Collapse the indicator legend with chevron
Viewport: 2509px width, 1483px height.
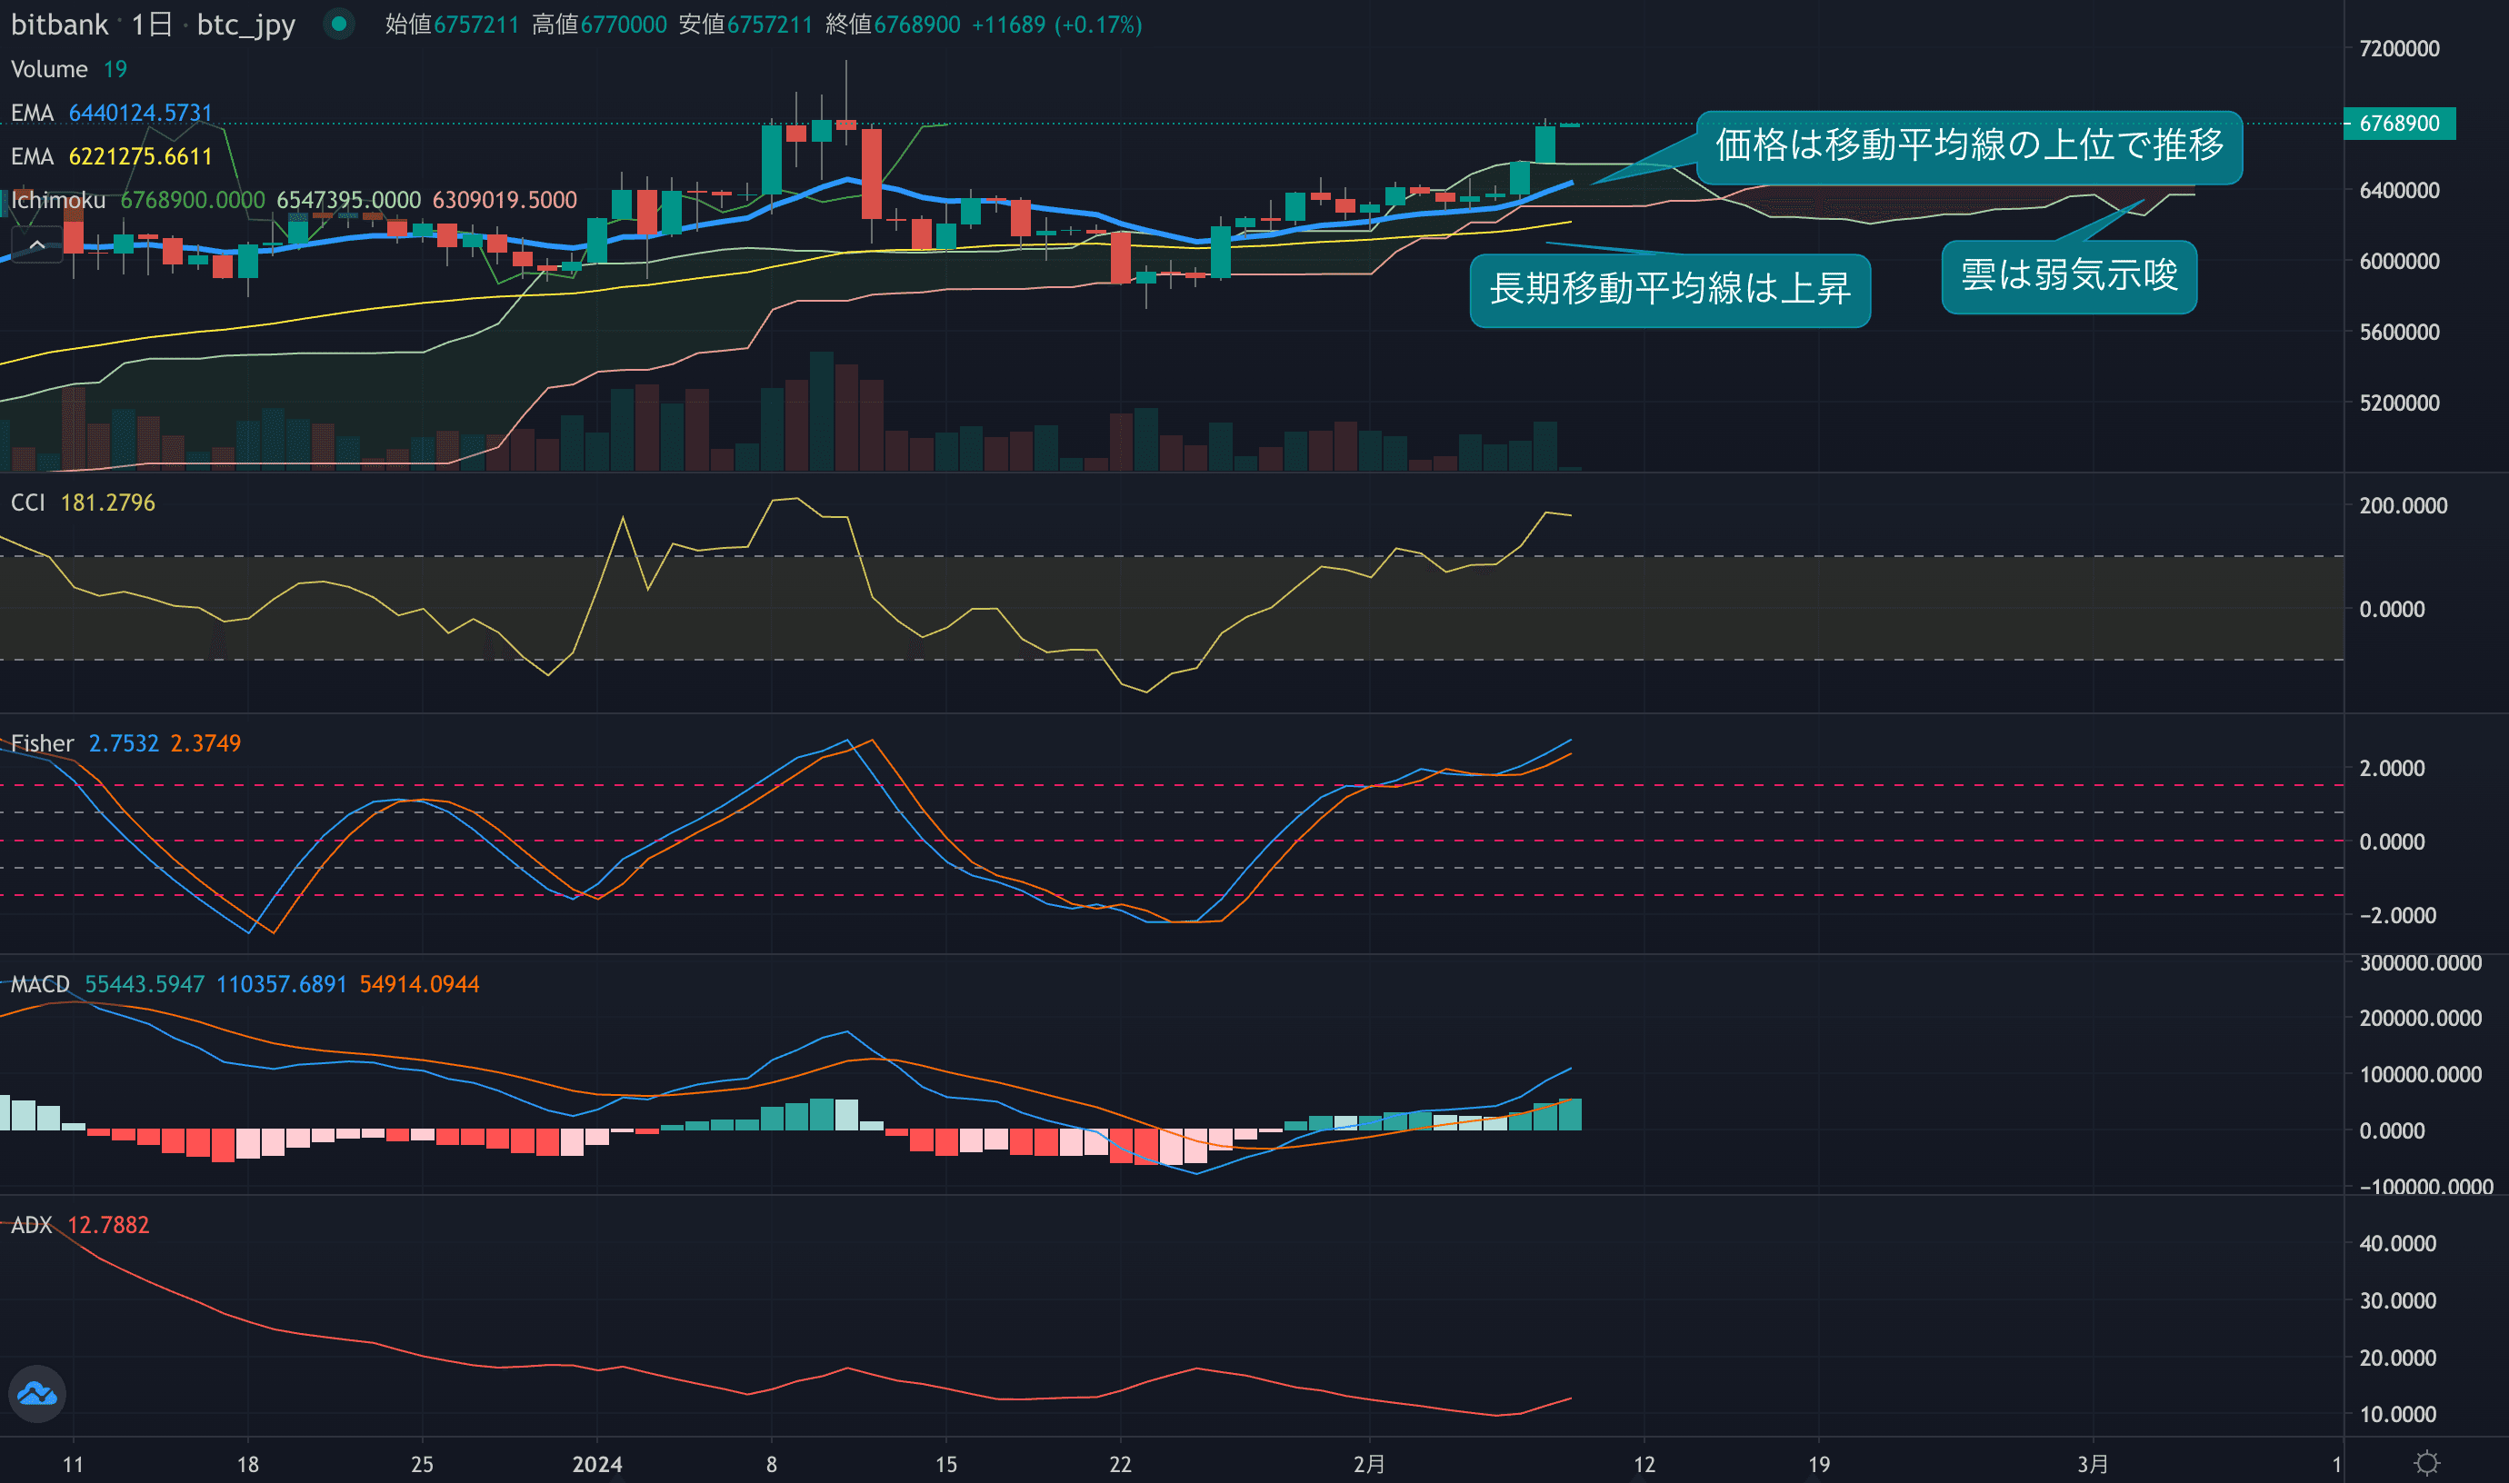pyautogui.click(x=37, y=244)
